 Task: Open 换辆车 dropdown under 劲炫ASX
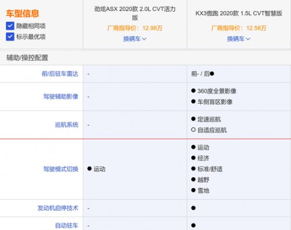(135, 39)
